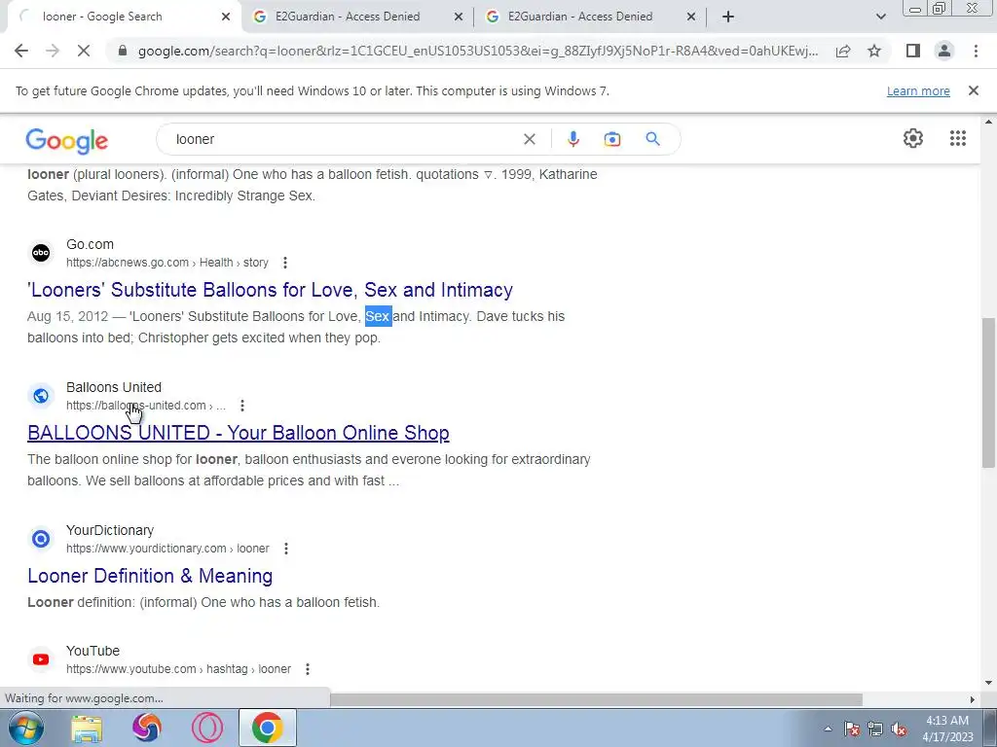Open File Explorer from taskbar

pyautogui.click(x=87, y=728)
